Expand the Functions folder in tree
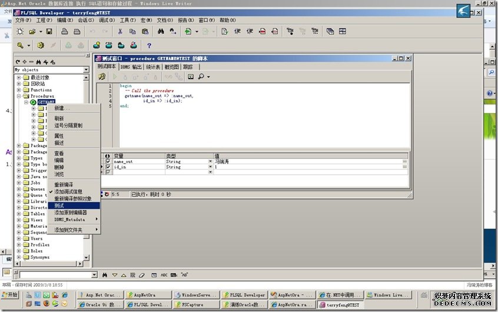Viewport: 498px width, 312px height. [19, 90]
